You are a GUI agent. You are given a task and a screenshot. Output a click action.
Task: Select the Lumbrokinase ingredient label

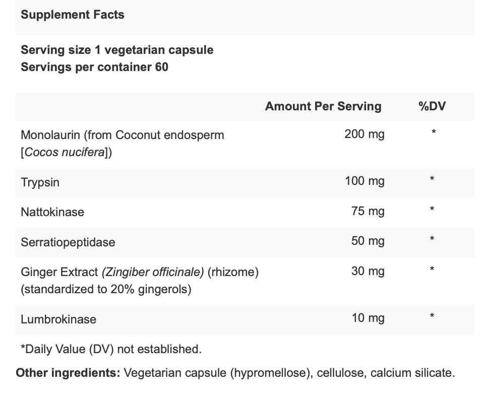tap(58, 319)
